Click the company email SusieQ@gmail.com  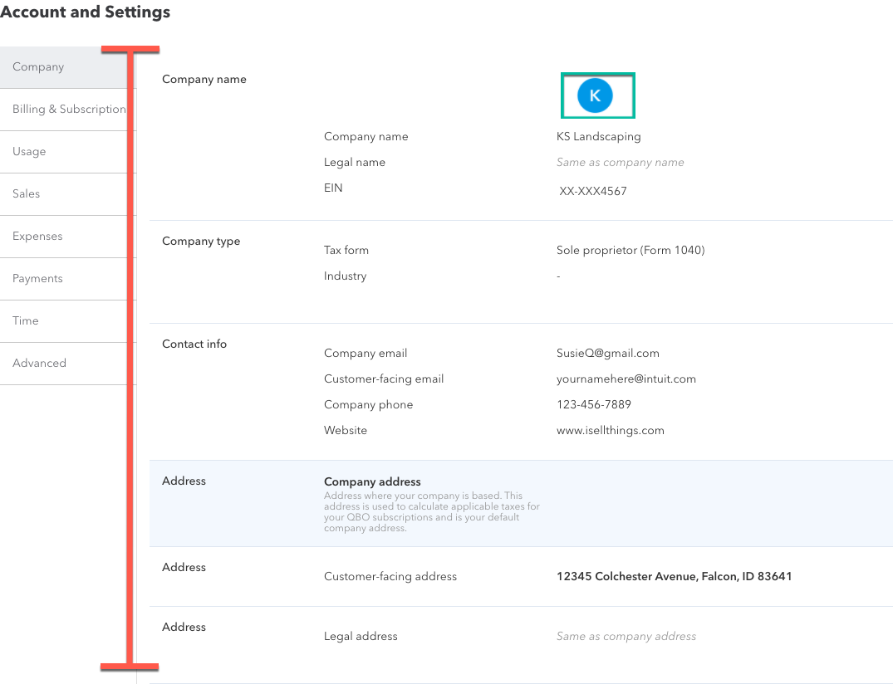[x=607, y=353]
